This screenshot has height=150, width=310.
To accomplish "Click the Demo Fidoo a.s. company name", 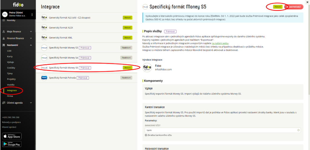I will [x=17, y=16].
